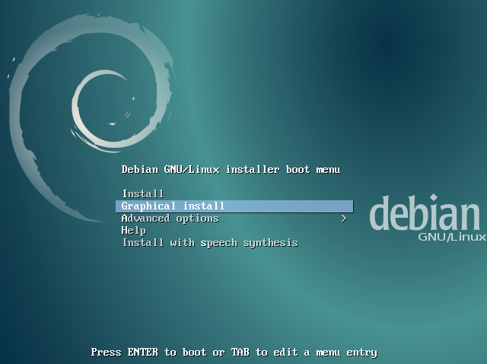
Task: Select the Help entry
Action: tap(234, 231)
